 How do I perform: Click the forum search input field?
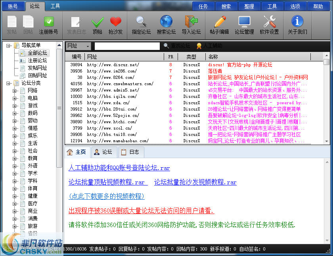click(127, 46)
